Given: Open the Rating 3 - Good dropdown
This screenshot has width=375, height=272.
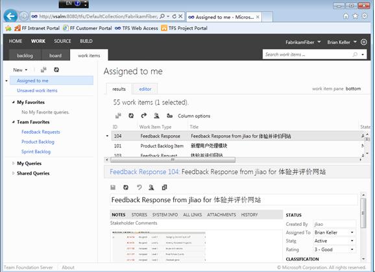Looking at the screenshot, I should [x=352, y=249].
